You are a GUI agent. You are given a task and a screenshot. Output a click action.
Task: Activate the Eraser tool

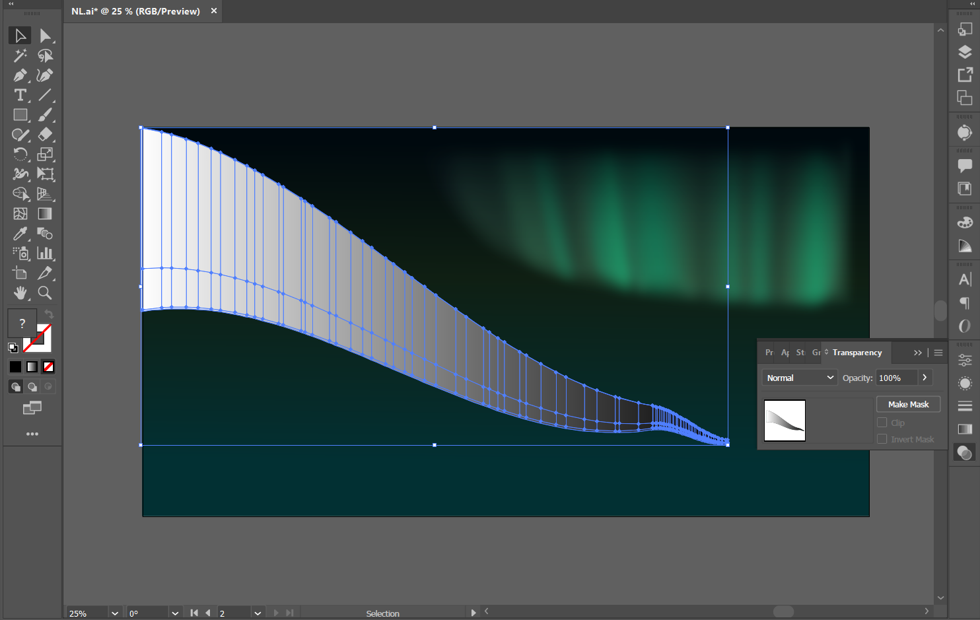coord(45,135)
